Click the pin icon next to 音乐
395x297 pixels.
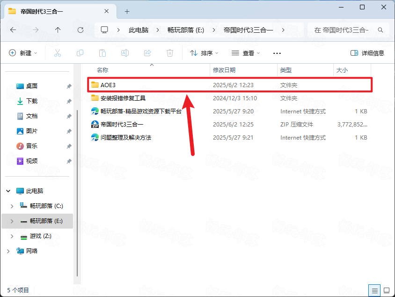(x=69, y=146)
